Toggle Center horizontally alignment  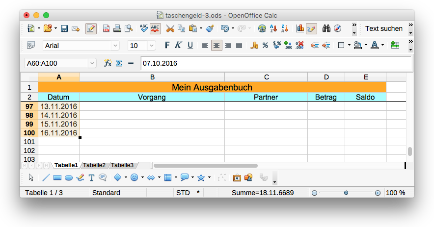pyautogui.click(x=217, y=45)
